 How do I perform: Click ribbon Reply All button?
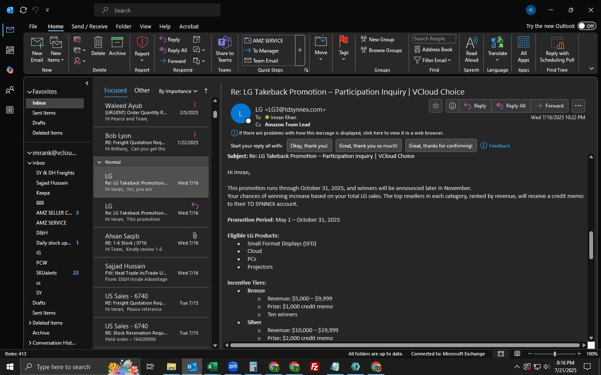(x=173, y=50)
